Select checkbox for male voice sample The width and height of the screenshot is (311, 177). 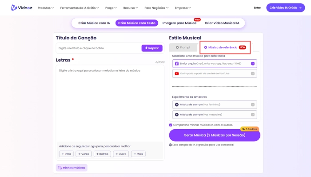[253, 115]
